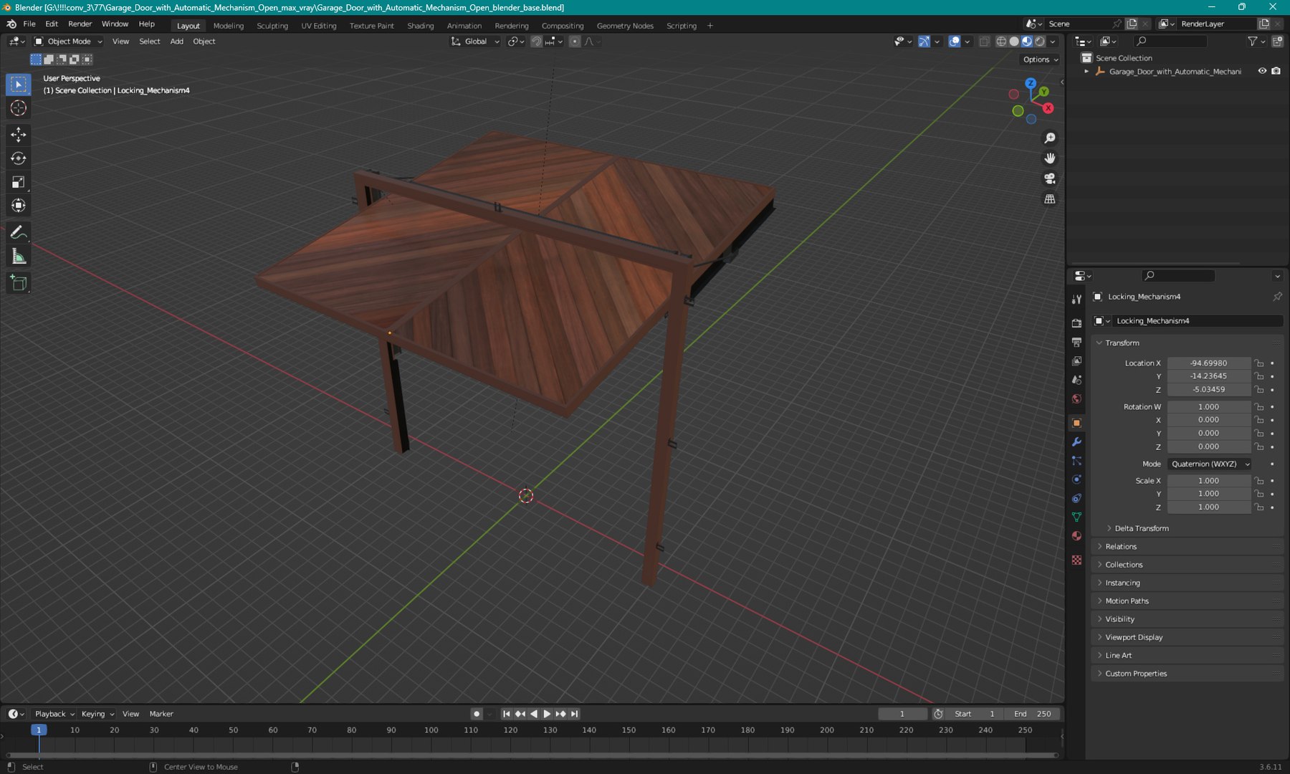
Task: Open the Scene properties tab
Action: pyautogui.click(x=1076, y=380)
